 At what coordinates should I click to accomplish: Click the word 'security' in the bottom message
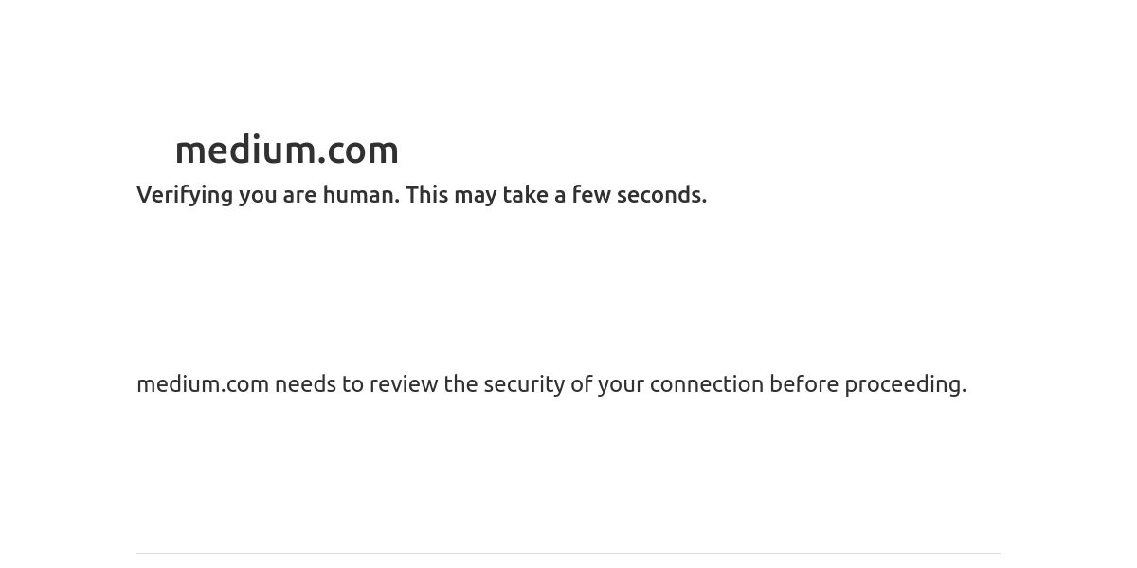[524, 384]
